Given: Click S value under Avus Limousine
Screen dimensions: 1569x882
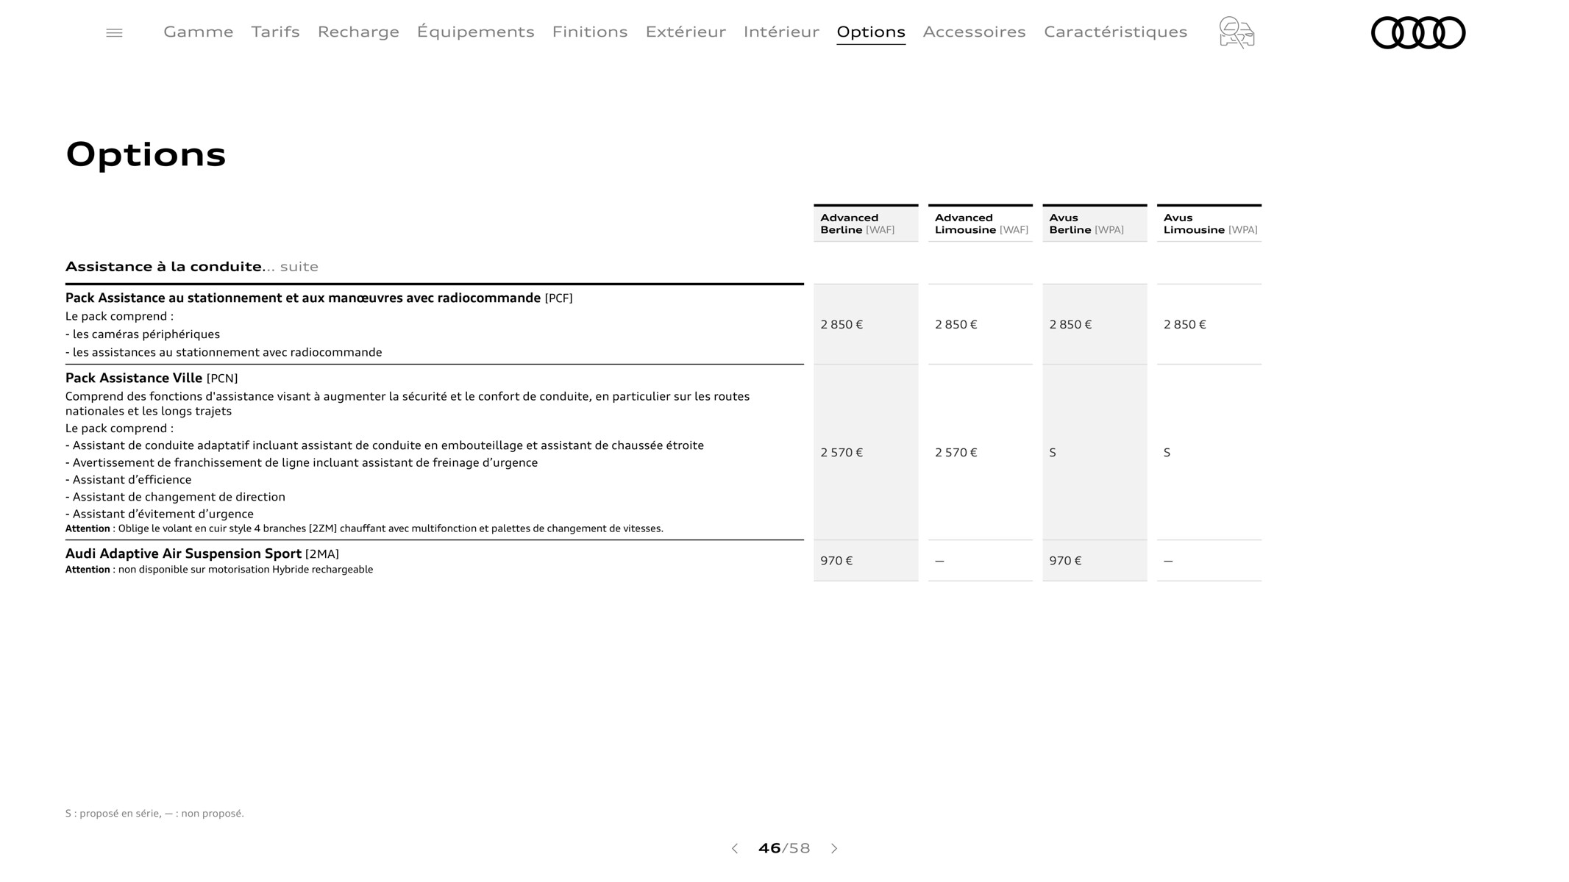Looking at the screenshot, I should tap(1167, 453).
